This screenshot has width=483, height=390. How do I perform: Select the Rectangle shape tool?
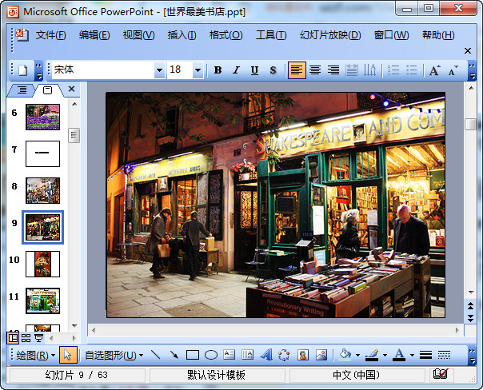(193, 355)
